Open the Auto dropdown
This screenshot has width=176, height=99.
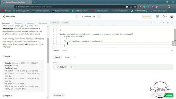(x=65, y=23)
